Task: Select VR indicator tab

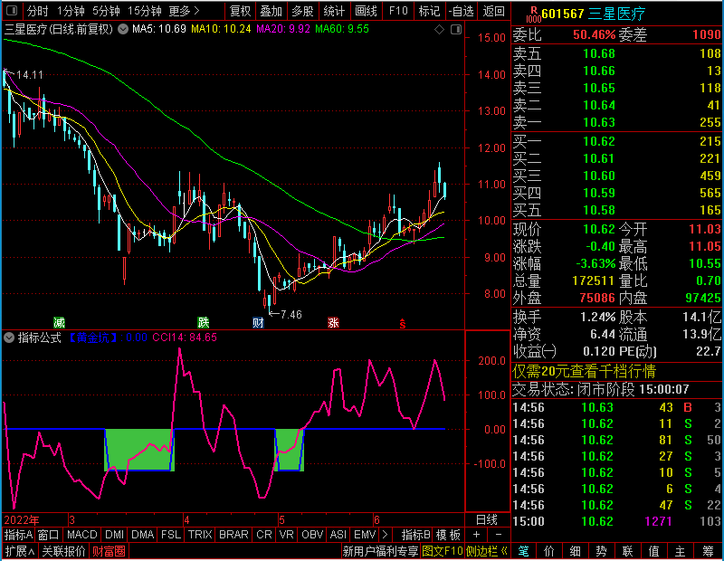Action: [x=287, y=535]
